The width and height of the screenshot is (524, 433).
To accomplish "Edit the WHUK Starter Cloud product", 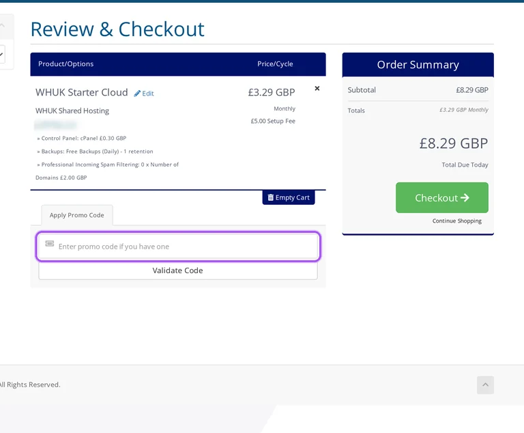I will pos(144,94).
